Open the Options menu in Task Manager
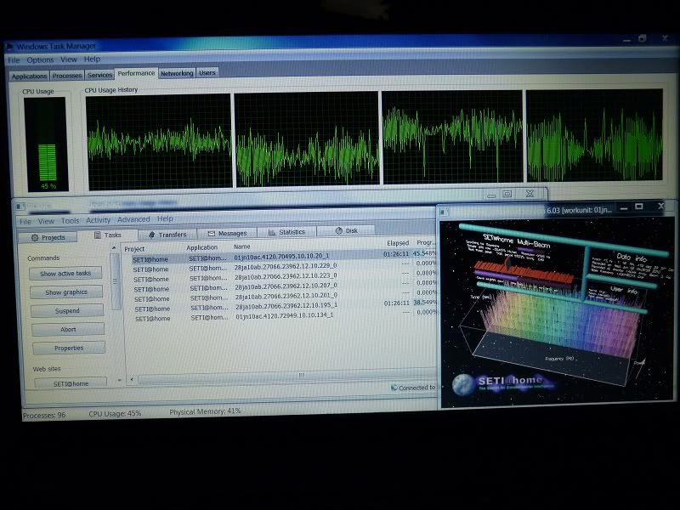Image resolution: width=680 pixels, height=510 pixels. coord(40,60)
